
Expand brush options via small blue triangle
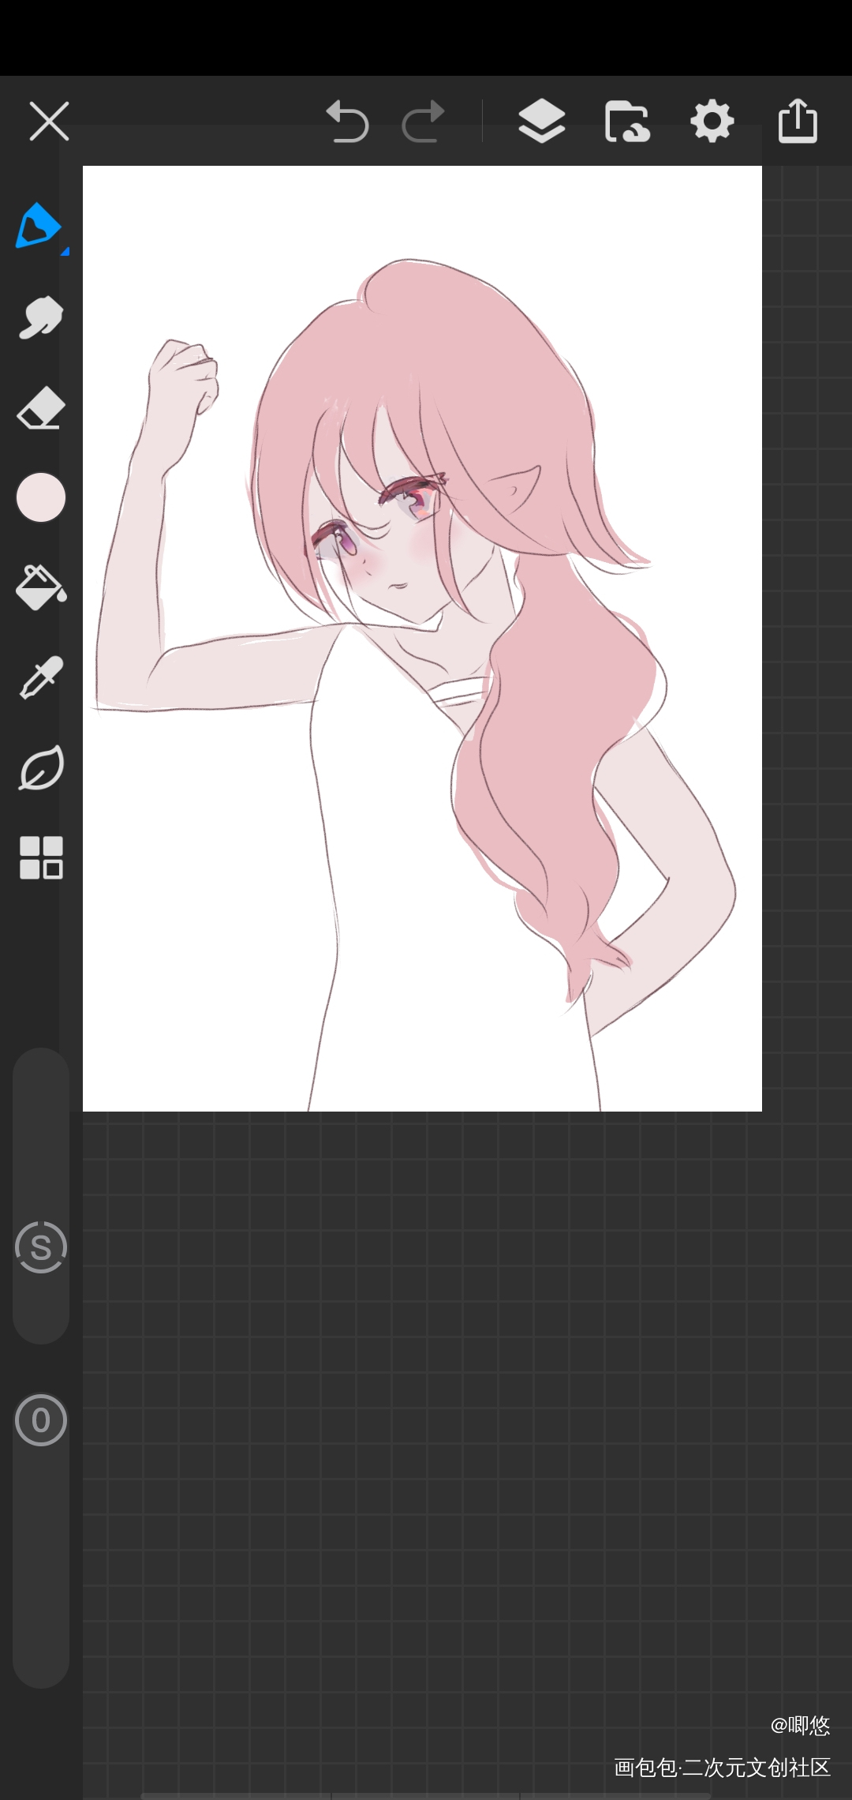point(65,252)
